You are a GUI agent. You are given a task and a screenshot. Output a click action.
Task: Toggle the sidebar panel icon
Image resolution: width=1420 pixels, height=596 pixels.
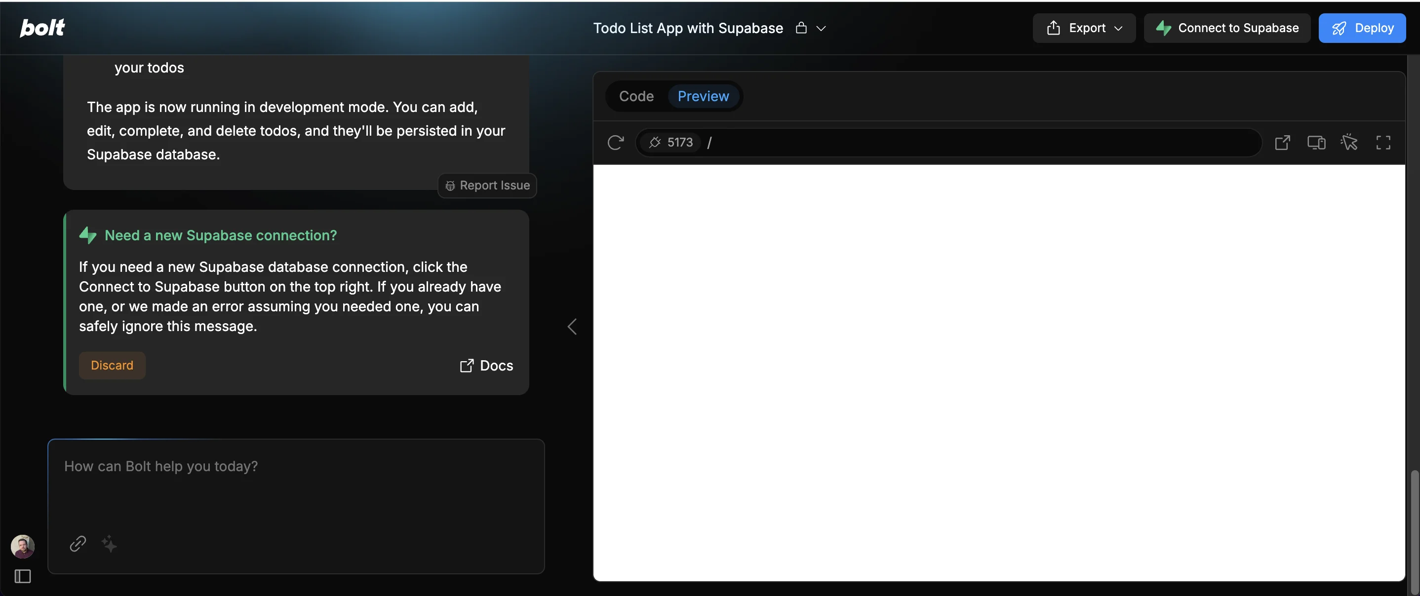(23, 576)
